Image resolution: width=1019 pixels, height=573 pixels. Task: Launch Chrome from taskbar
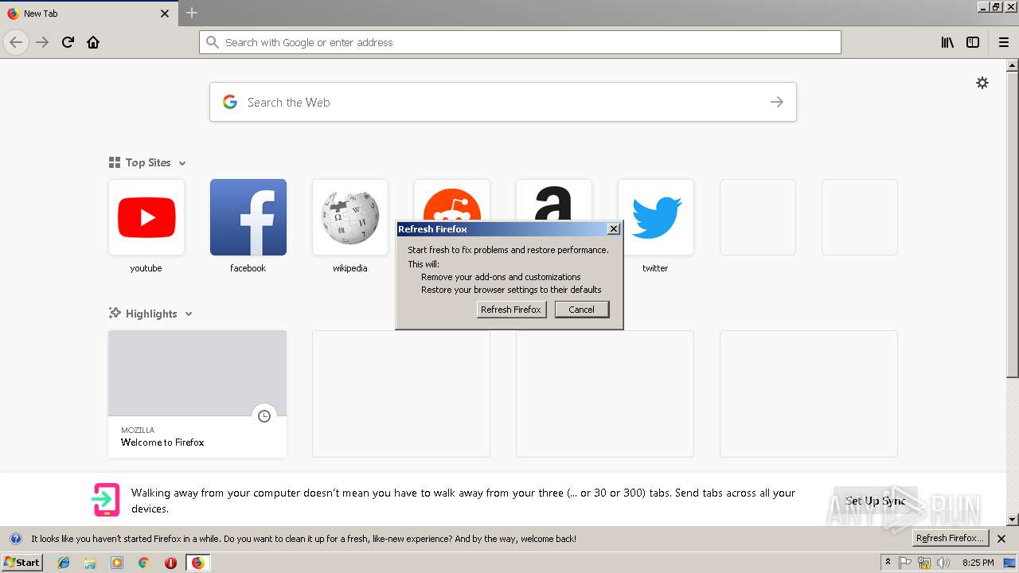tap(144, 563)
